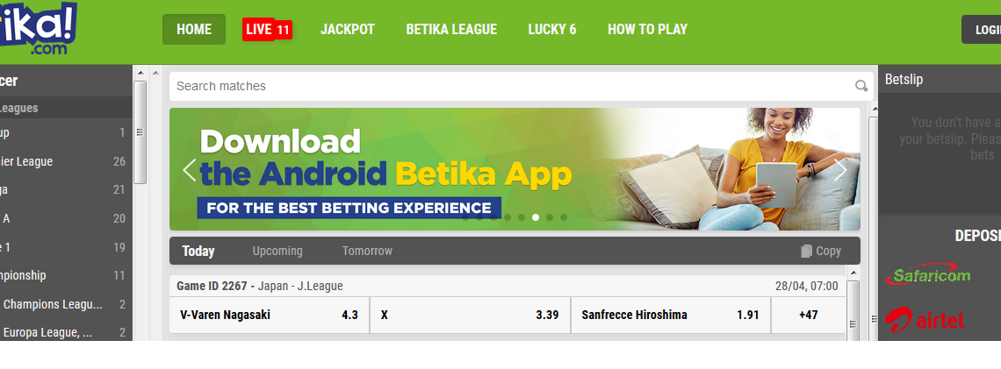
Task: Advance to next banner slide arrow
Action: (840, 170)
